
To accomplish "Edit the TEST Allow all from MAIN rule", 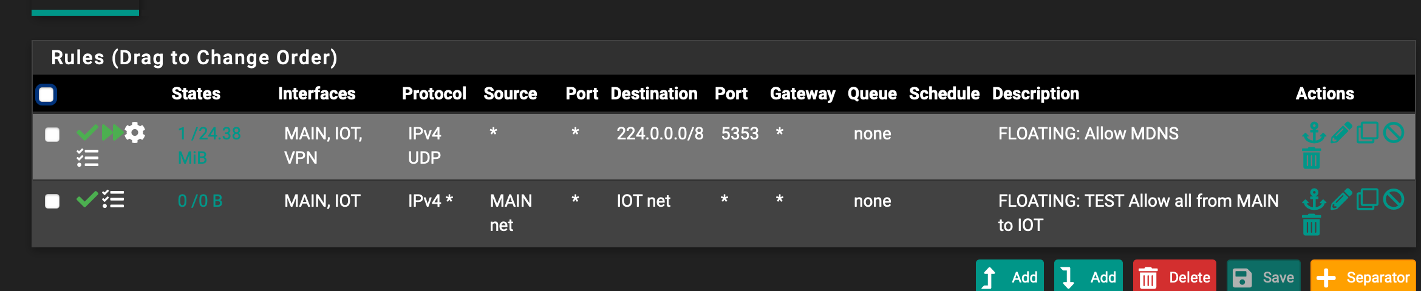I will pos(1341,199).
